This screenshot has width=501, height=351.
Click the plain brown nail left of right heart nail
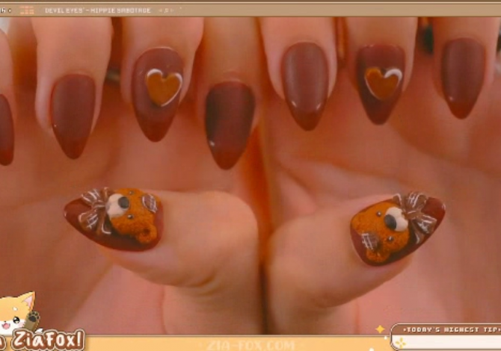[x=304, y=84]
